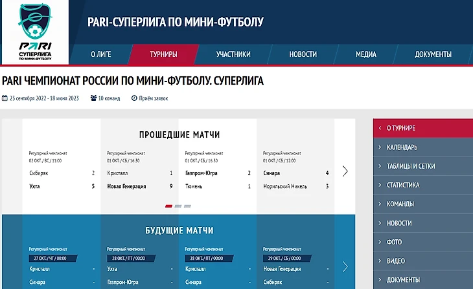The height and width of the screenshot is (289, 473).
Task: Select the first red carousel indicator
Action: point(169,206)
